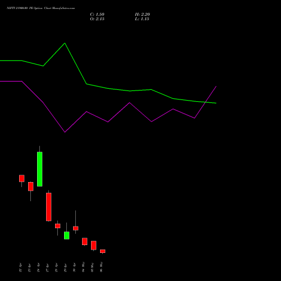Click the '05 May' date axis label
The width and height of the screenshot is (281, 281).
click(93, 267)
